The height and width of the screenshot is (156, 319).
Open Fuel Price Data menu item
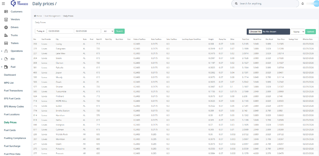click(x=12, y=154)
